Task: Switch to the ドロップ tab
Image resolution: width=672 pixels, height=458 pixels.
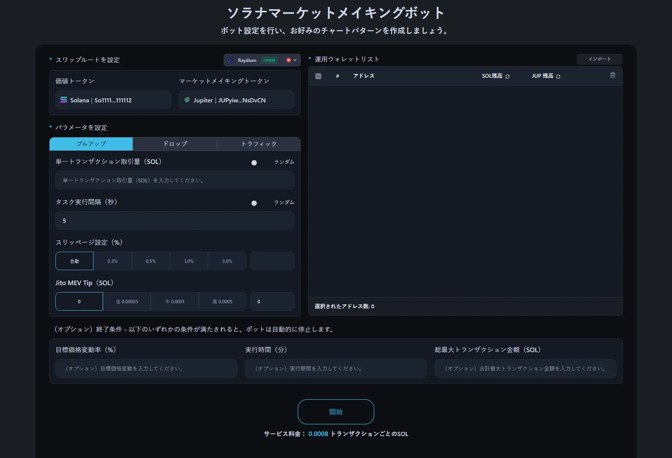Action: pyautogui.click(x=175, y=144)
